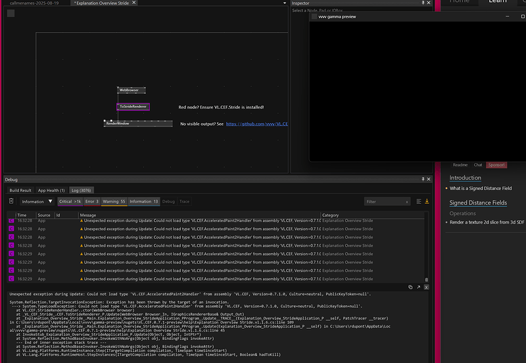
Task: Select the ToStrideRenderer node
Action: tap(133, 107)
